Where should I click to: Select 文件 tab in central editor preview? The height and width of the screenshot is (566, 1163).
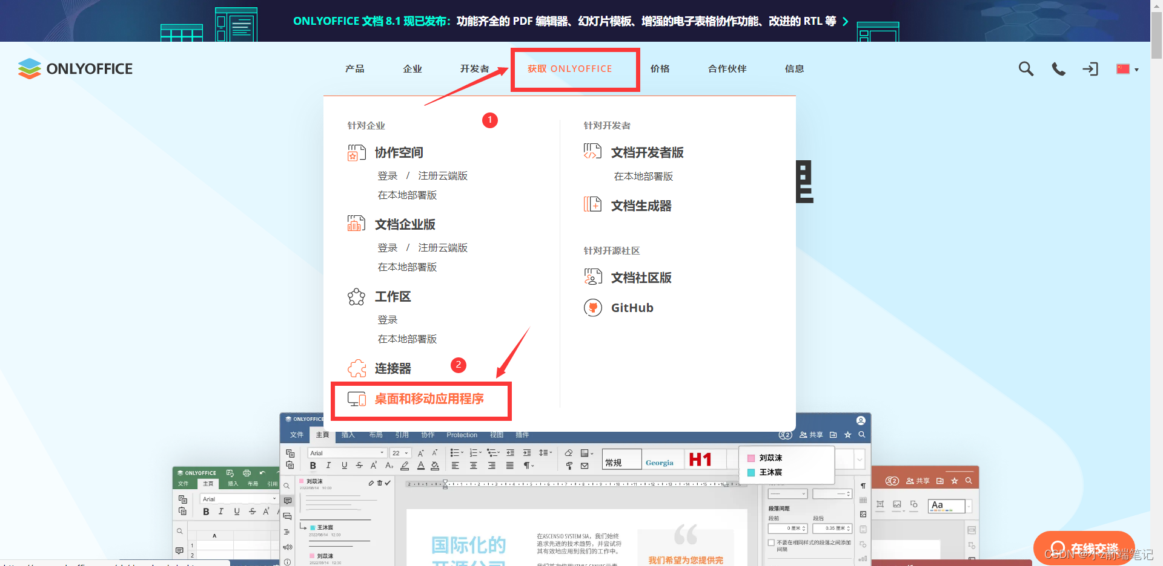296,435
